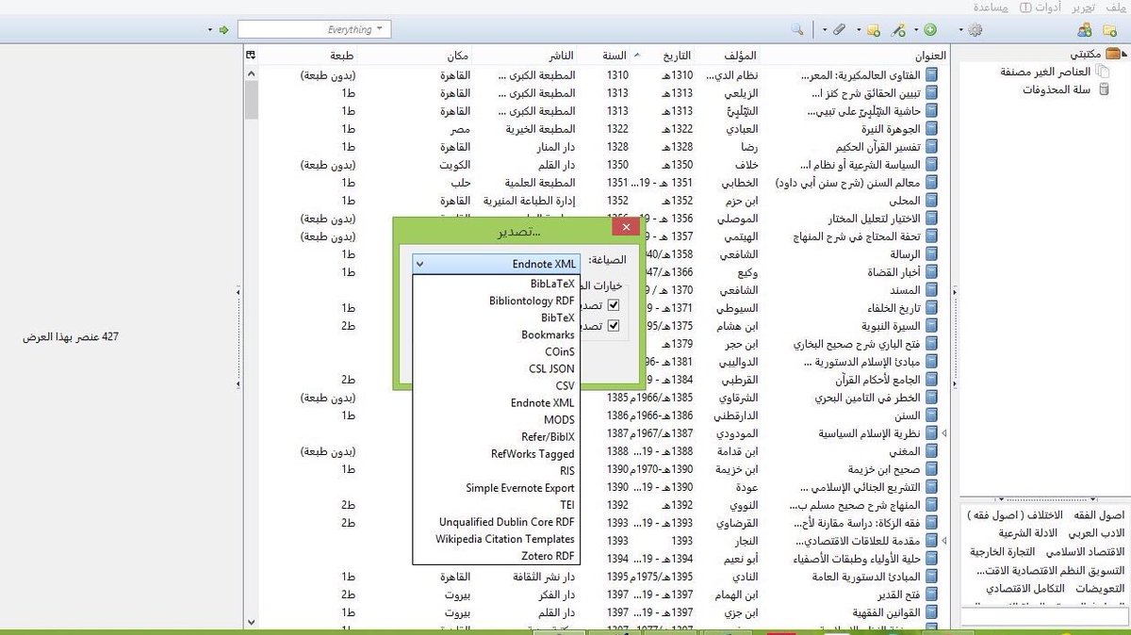Click the New Note icon

pos(873,29)
